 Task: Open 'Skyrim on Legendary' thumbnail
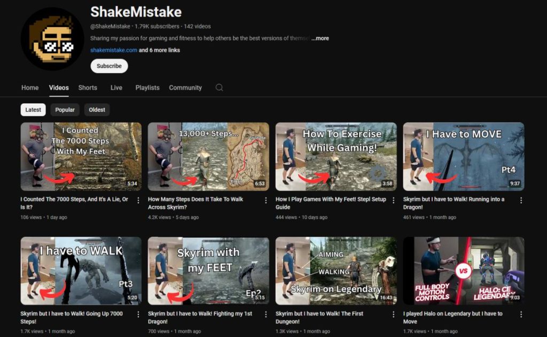[336, 271]
